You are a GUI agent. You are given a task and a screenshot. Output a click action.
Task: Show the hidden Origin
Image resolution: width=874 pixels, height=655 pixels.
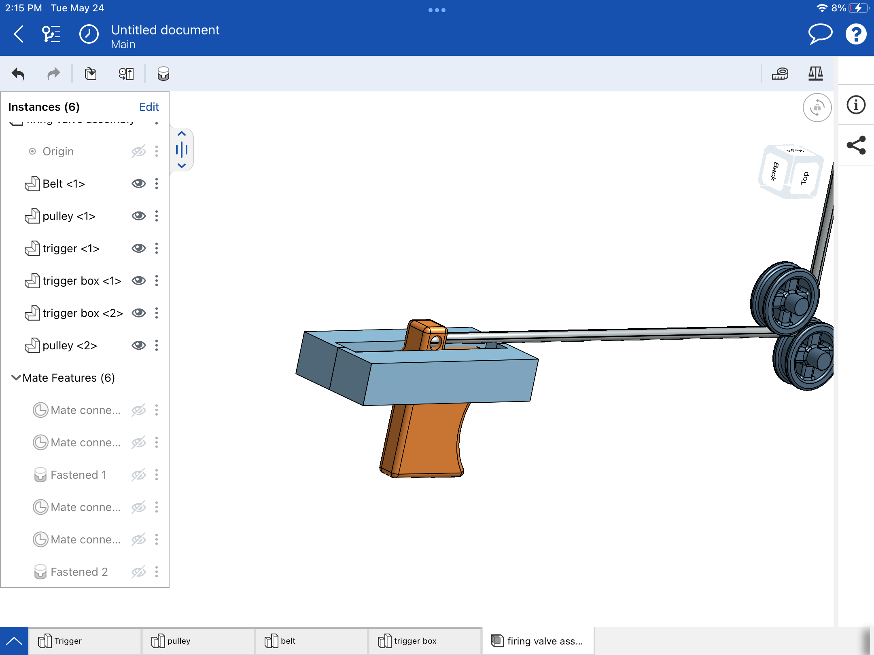[138, 151]
